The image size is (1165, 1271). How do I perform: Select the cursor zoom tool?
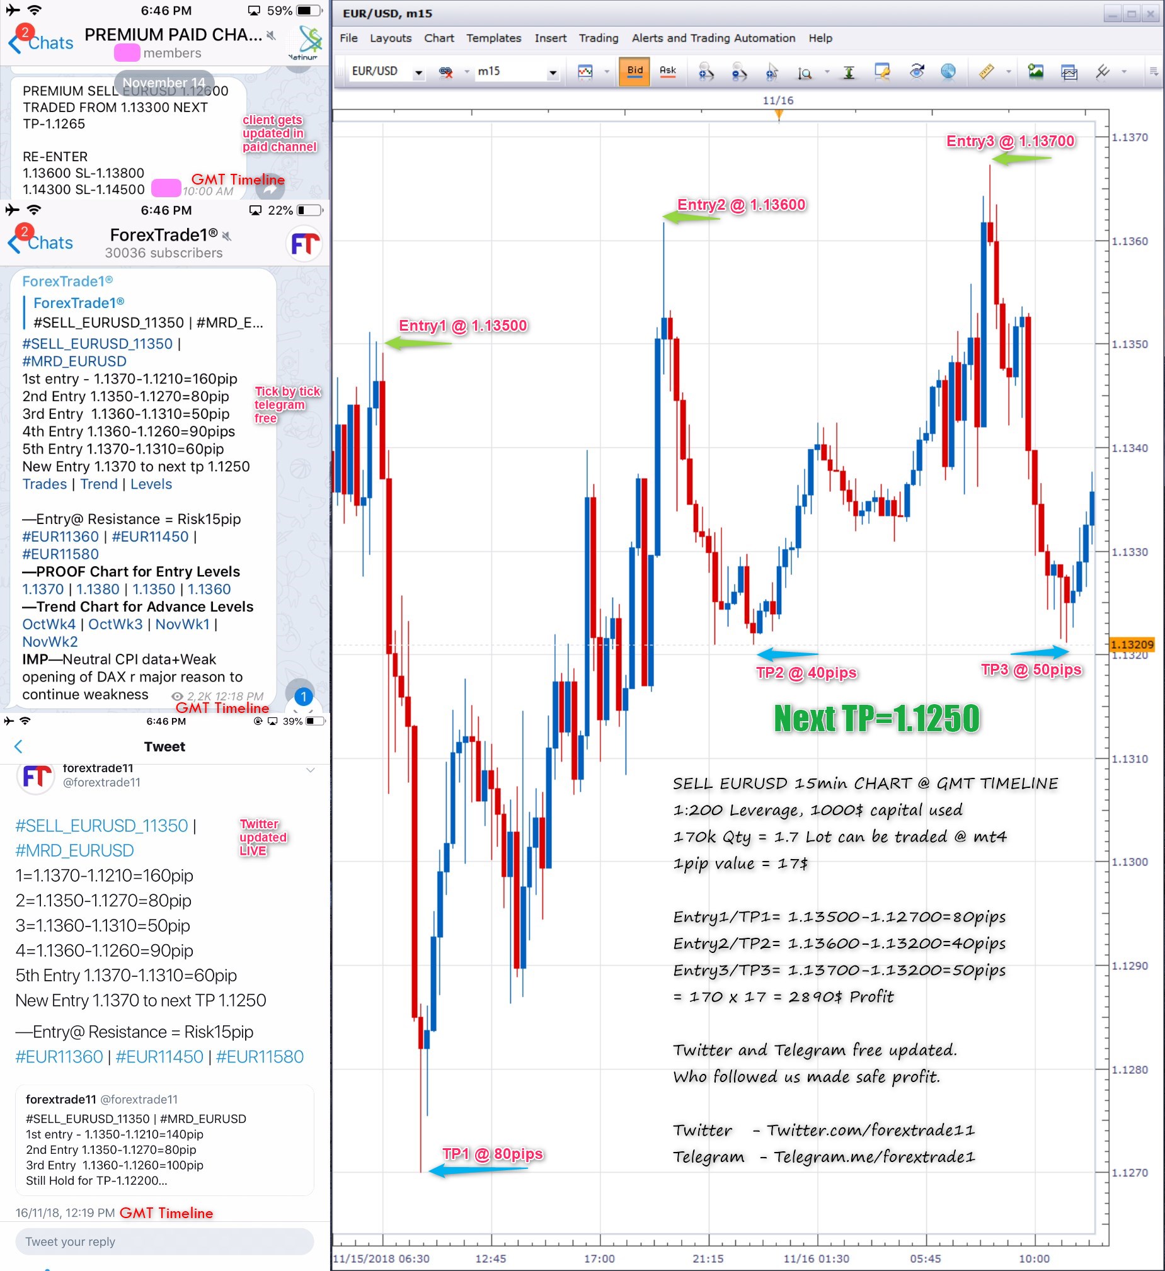pos(772,72)
